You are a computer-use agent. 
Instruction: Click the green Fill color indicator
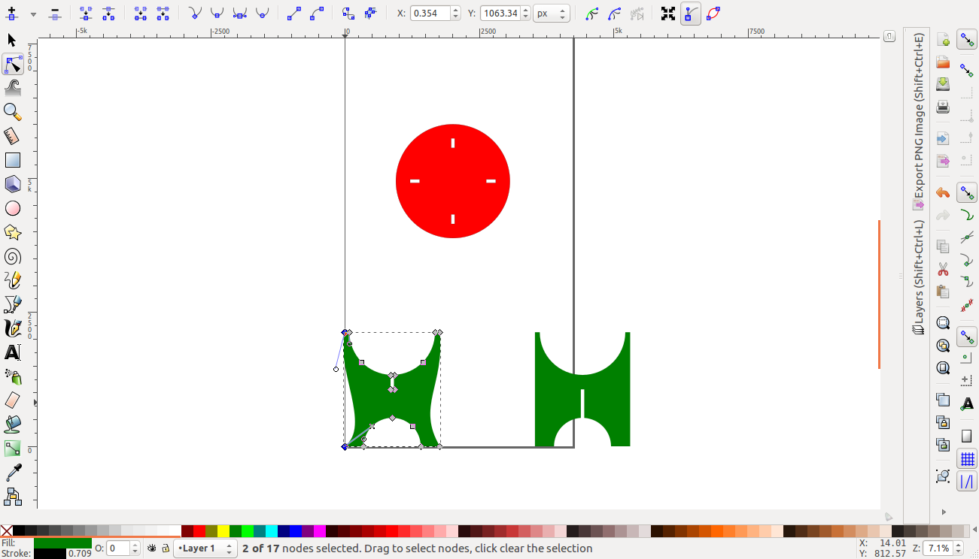pyautogui.click(x=62, y=543)
